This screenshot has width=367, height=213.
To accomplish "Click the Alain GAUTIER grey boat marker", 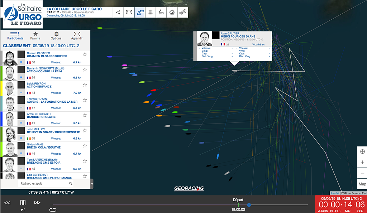I will [234, 71].
